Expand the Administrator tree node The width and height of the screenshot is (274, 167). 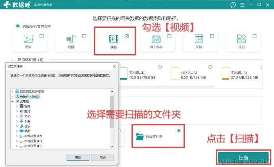click(13, 96)
